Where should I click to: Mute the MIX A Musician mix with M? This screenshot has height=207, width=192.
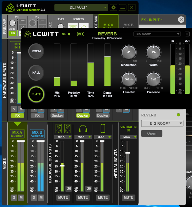point(21,197)
